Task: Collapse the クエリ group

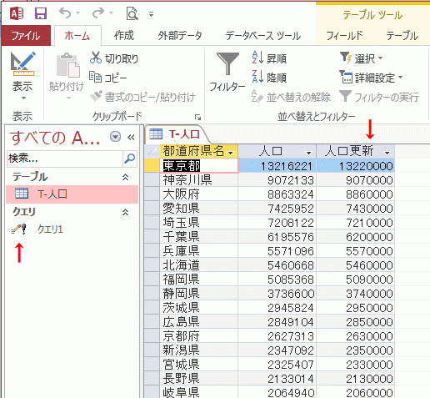Action: [126, 212]
